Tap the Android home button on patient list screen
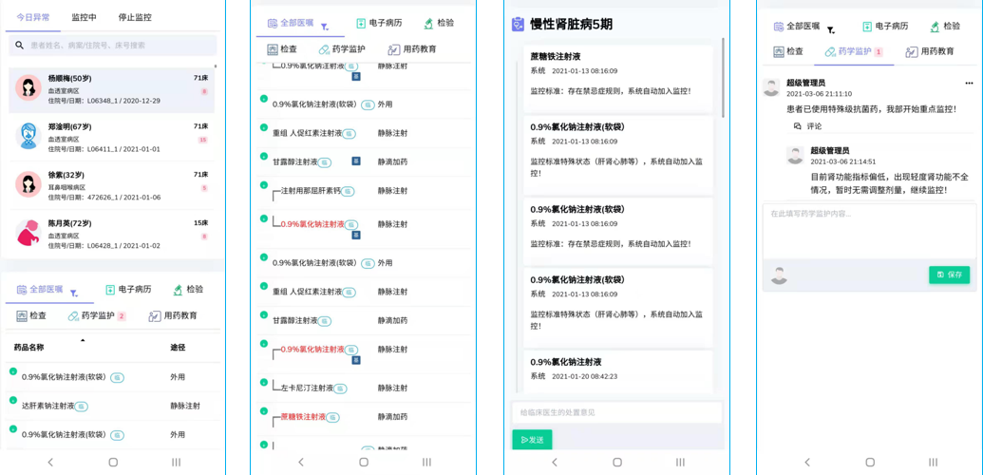The image size is (983, 475). coord(113,462)
